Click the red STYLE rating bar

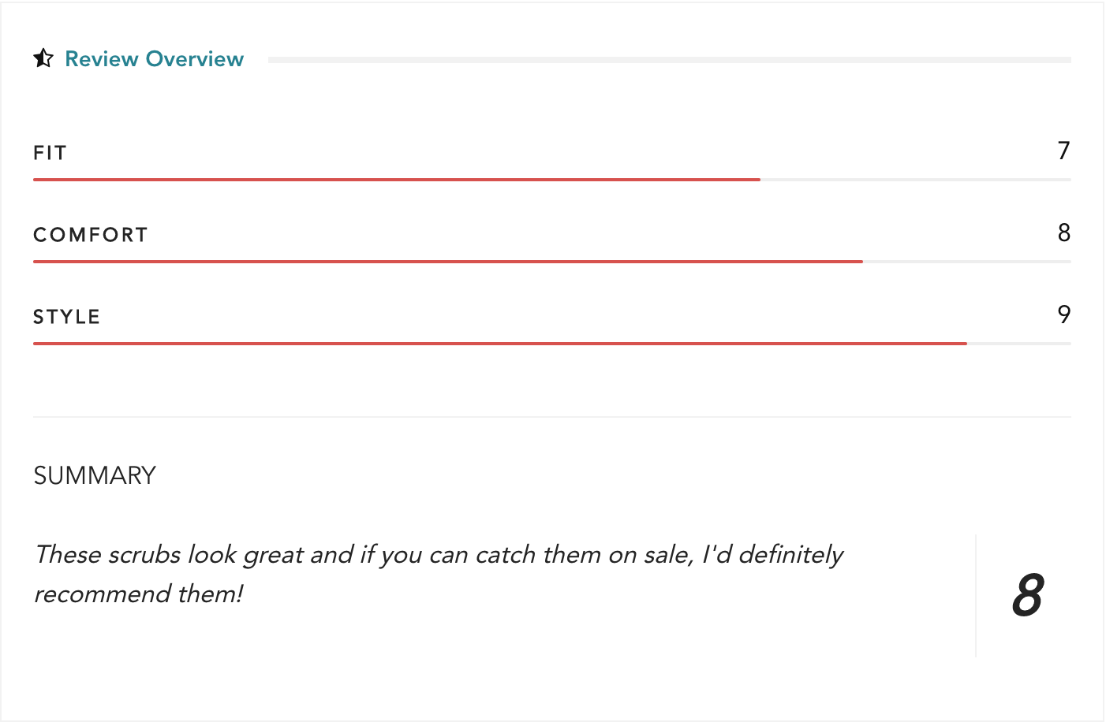(500, 344)
